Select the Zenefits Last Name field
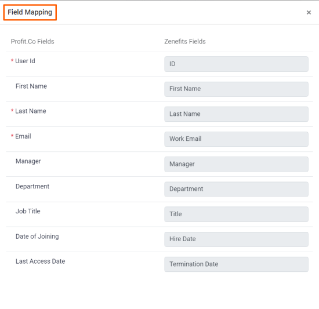Image resolution: width=319 pixels, height=309 pixels. tap(236, 114)
